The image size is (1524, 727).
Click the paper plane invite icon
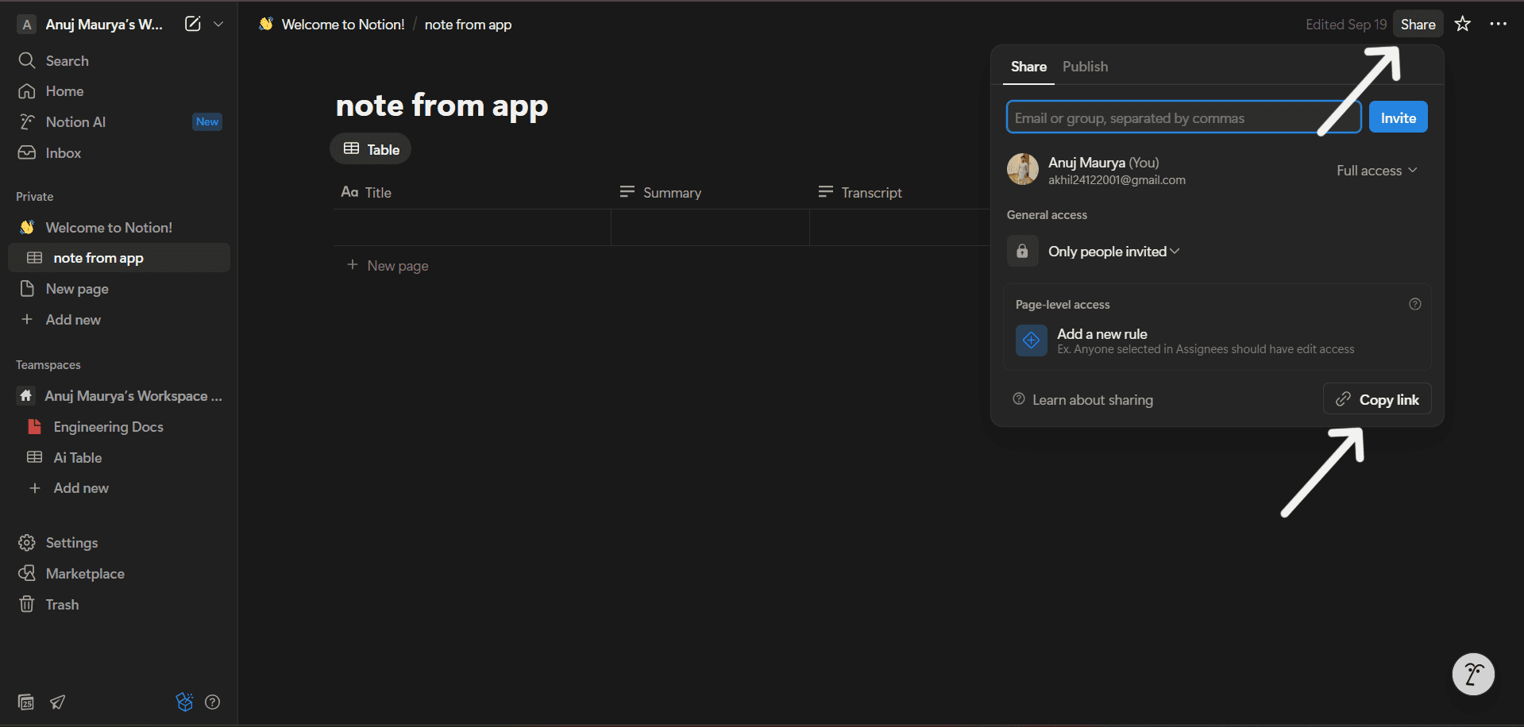56,702
